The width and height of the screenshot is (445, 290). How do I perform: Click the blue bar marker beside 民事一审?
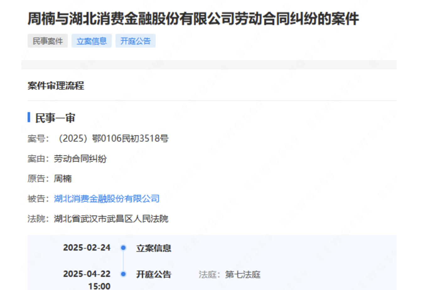[29, 117]
